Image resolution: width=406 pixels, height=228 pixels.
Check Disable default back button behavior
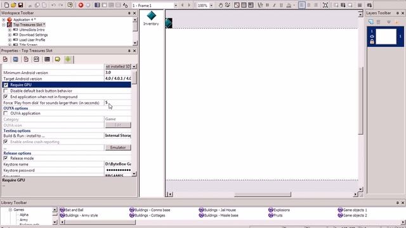[x=6, y=91]
